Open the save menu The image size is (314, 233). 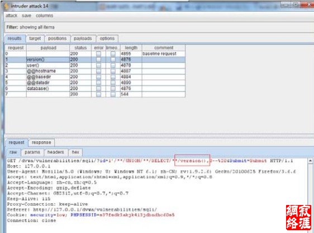26,16
